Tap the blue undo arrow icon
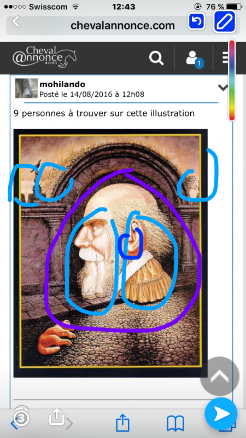Image resolution: width=246 pixels, height=438 pixels. tap(196, 21)
